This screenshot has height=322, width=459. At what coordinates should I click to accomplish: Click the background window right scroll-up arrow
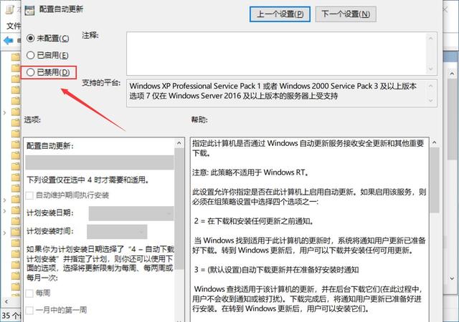coord(452,73)
